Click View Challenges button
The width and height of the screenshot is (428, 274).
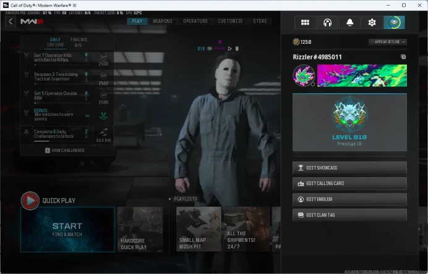65,151
